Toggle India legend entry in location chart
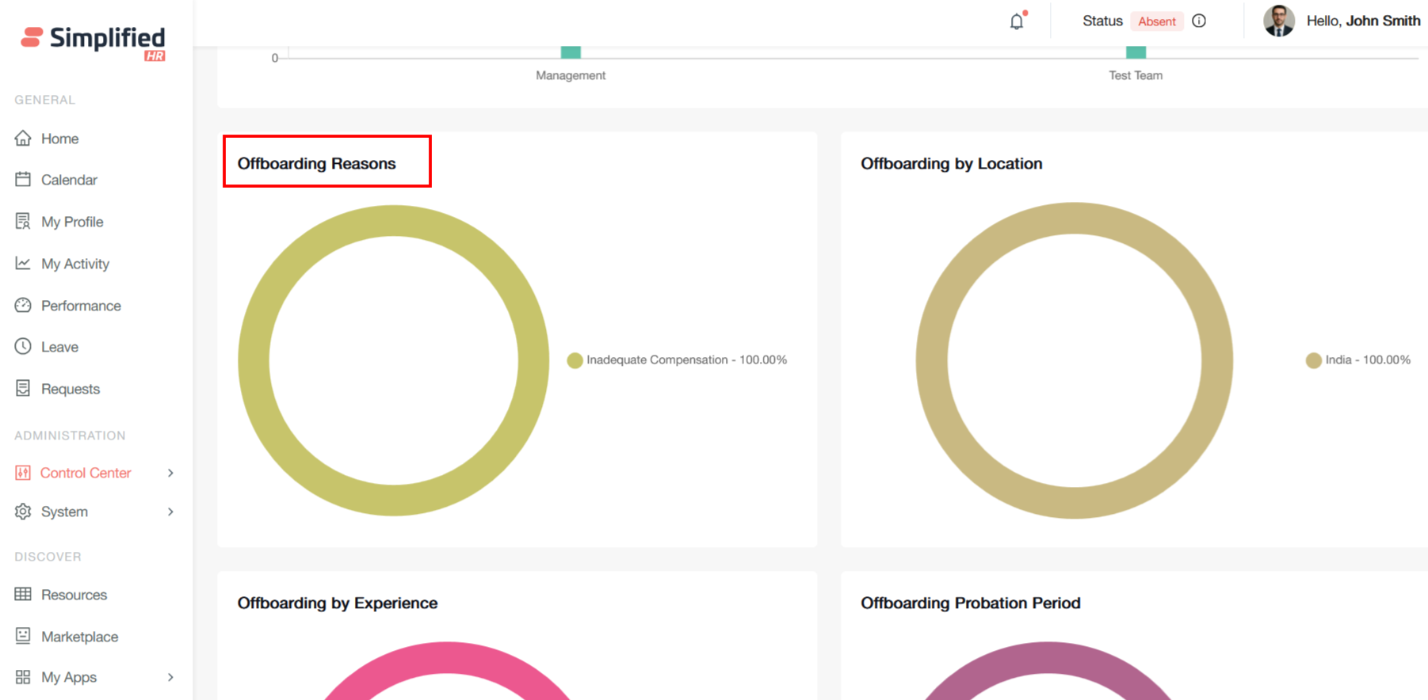The image size is (1428, 700). (1358, 360)
